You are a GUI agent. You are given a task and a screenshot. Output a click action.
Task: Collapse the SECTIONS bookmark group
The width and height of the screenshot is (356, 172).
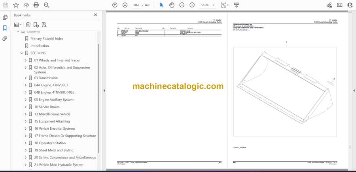(x=22, y=53)
